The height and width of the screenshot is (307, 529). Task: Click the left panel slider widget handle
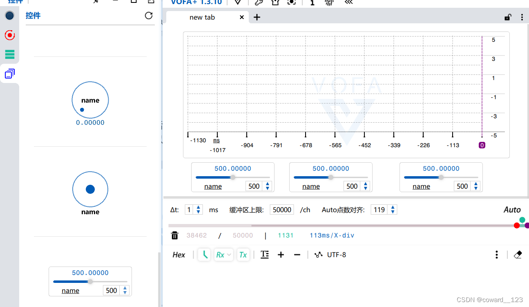[90, 282]
